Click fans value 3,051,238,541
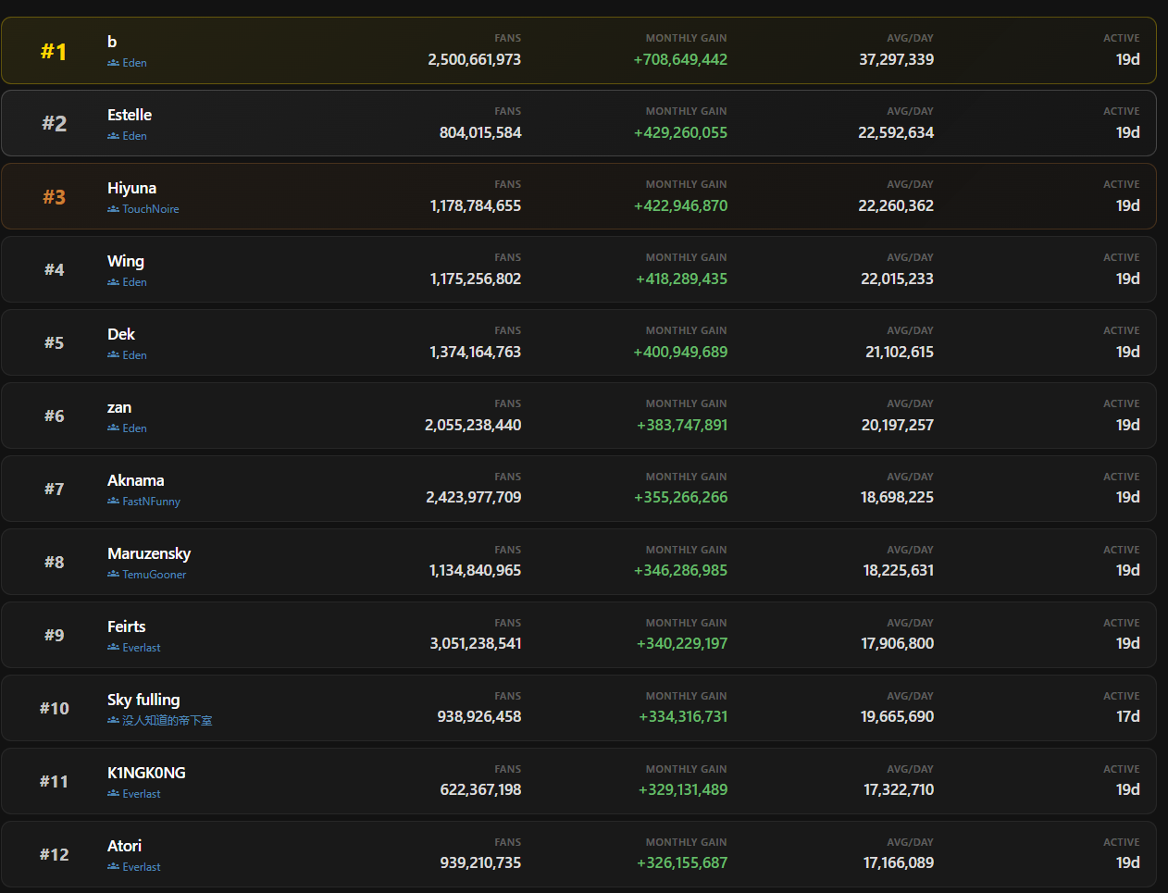Viewport: 1168px width, 893px height. [x=476, y=643]
